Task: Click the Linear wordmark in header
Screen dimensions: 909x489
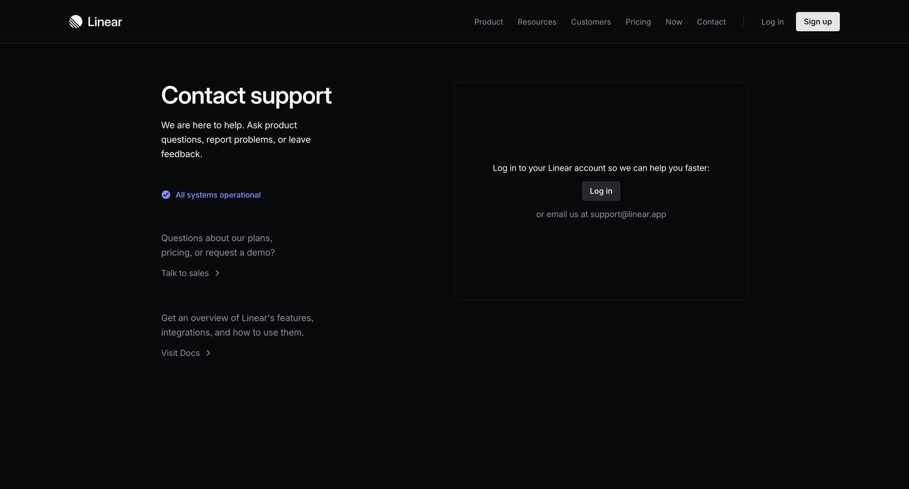Action: click(x=105, y=22)
